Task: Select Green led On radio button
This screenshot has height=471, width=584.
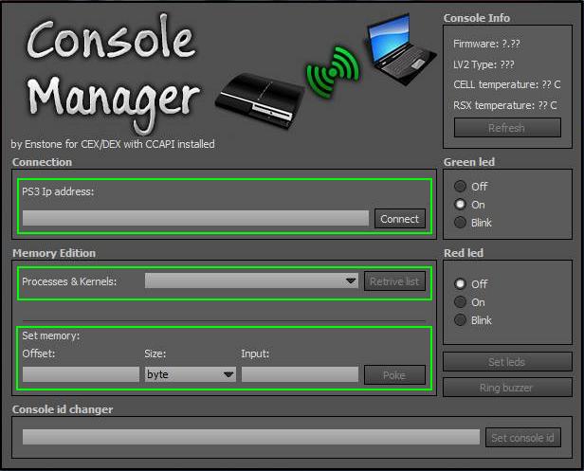Action: click(461, 204)
